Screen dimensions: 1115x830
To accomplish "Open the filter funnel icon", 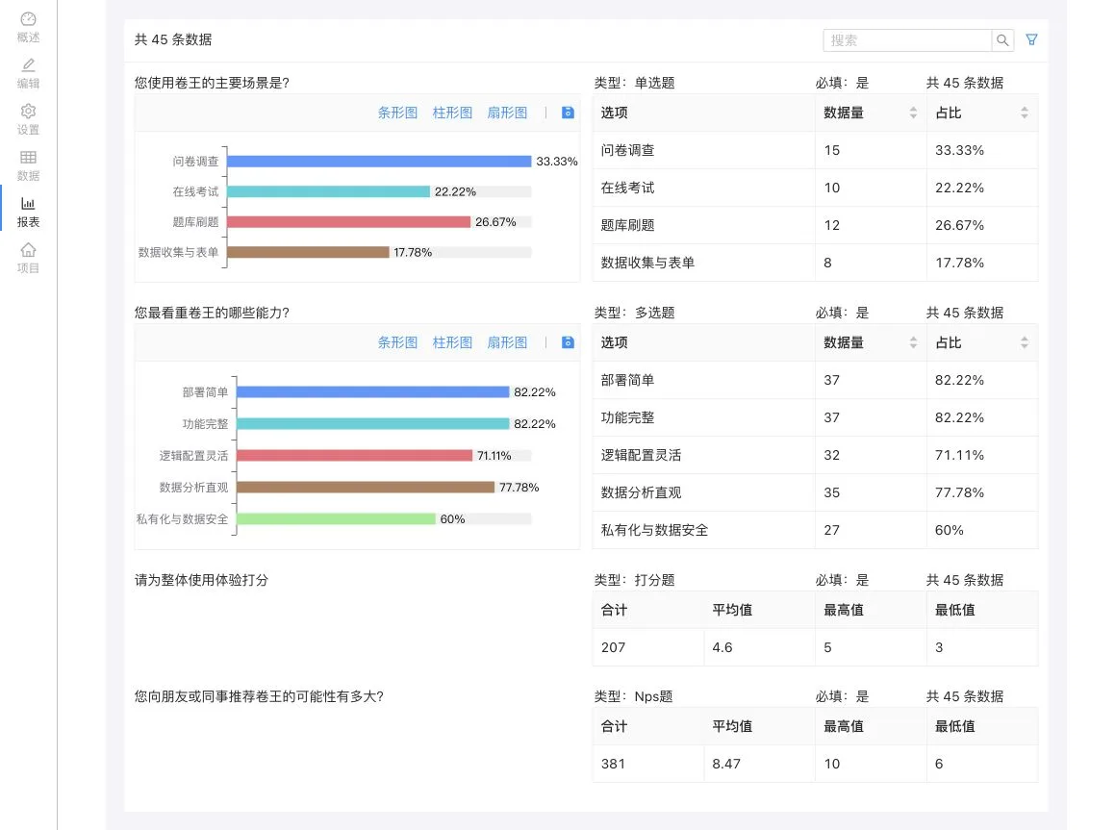I will [1032, 39].
